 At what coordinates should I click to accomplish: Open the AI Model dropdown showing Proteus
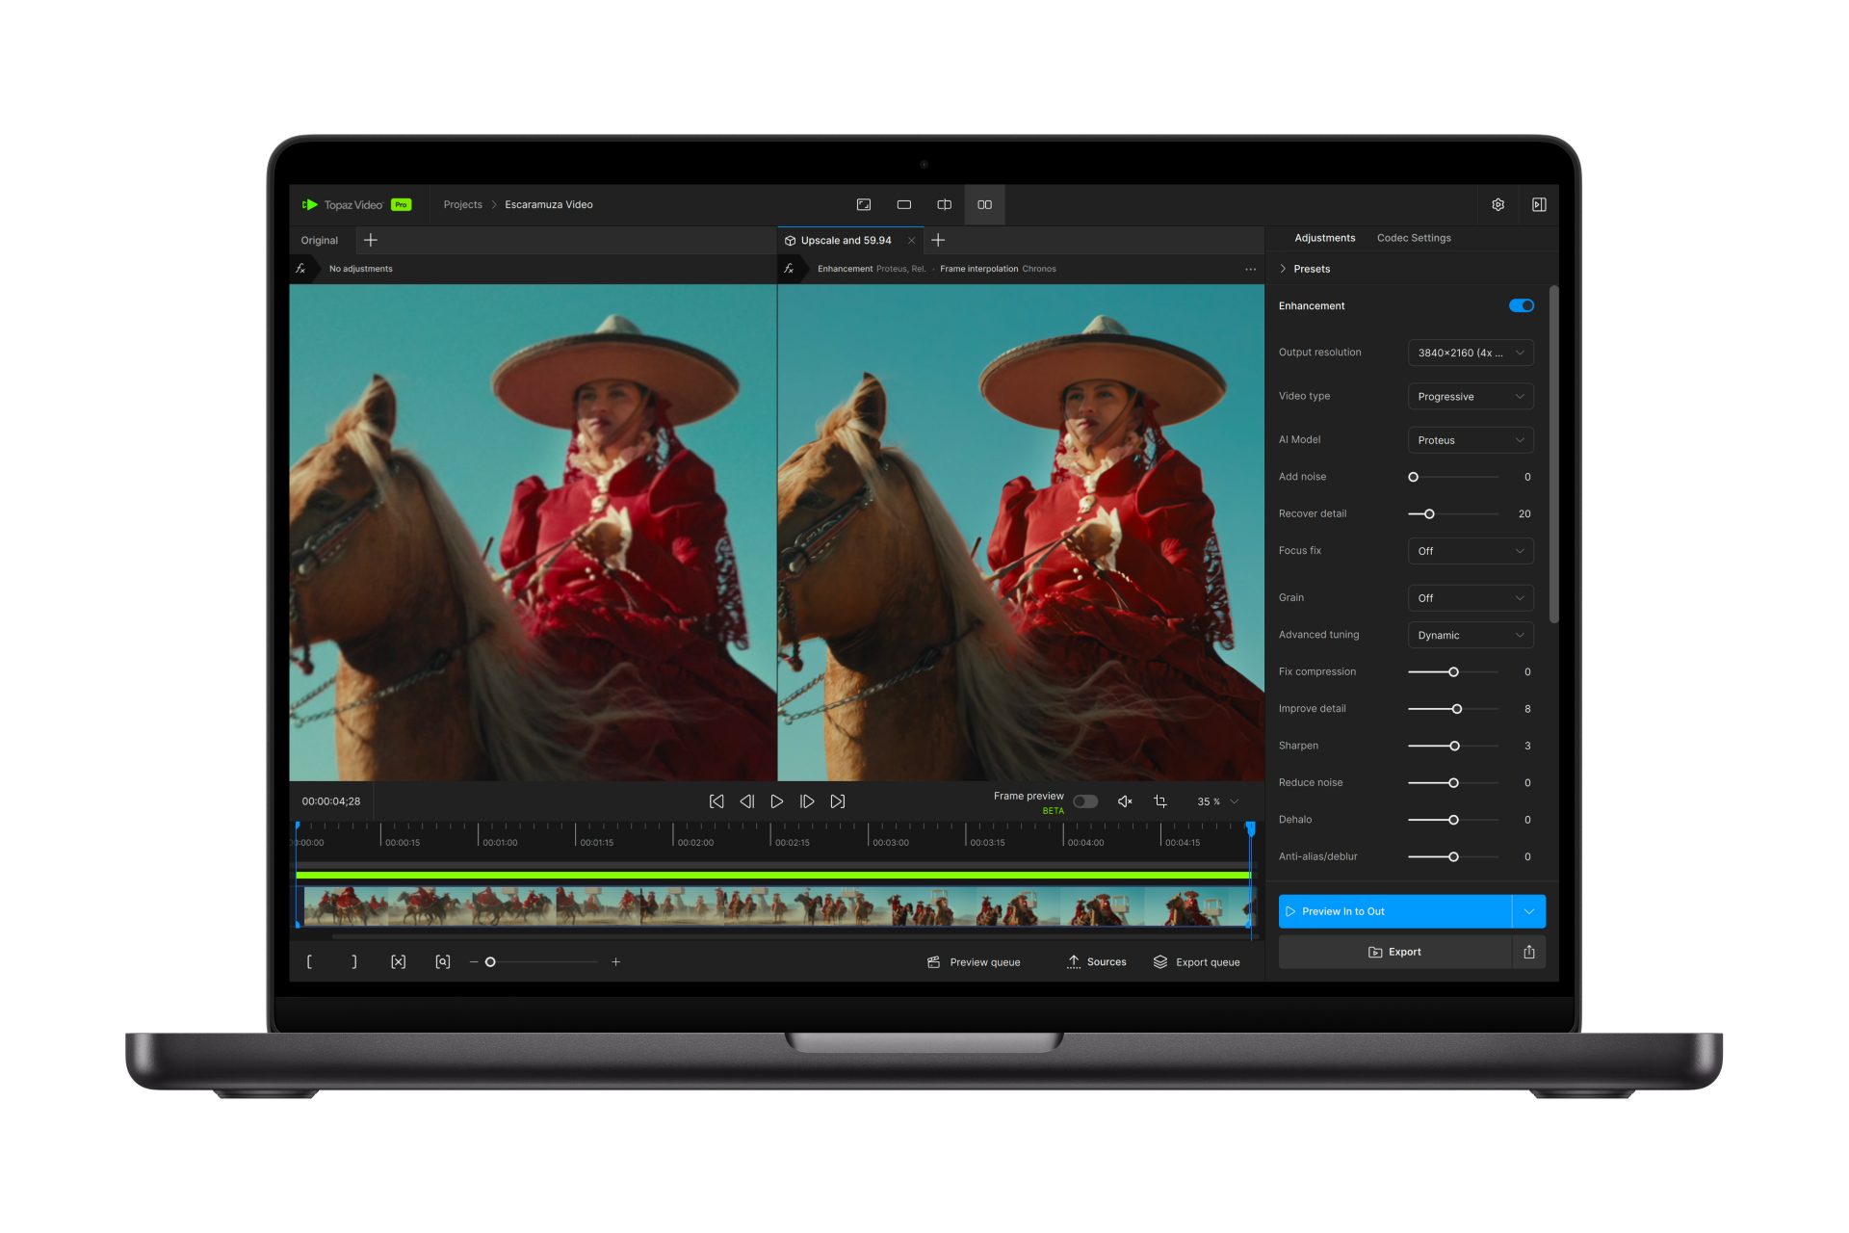tap(1470, 440)
